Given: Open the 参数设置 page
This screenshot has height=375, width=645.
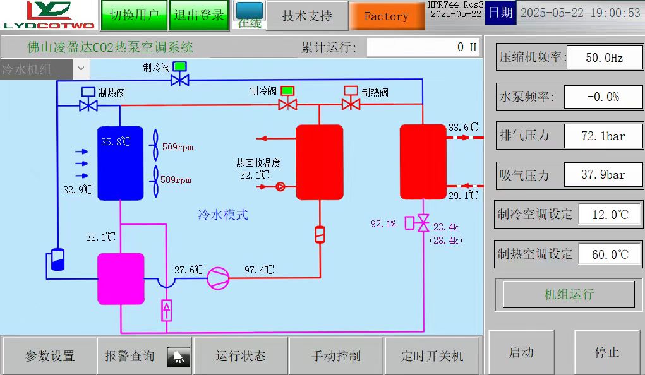Looking at the screenshot, I should coord(49,356).
